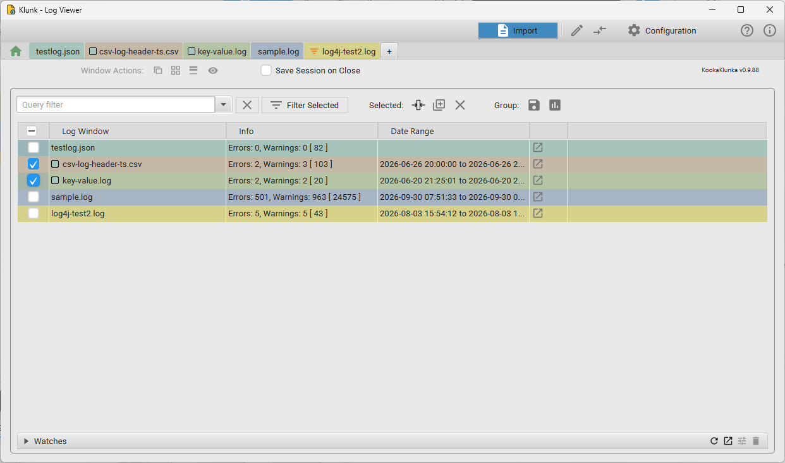Click the log4j-test2.log name in the list

tap(78, 213)
